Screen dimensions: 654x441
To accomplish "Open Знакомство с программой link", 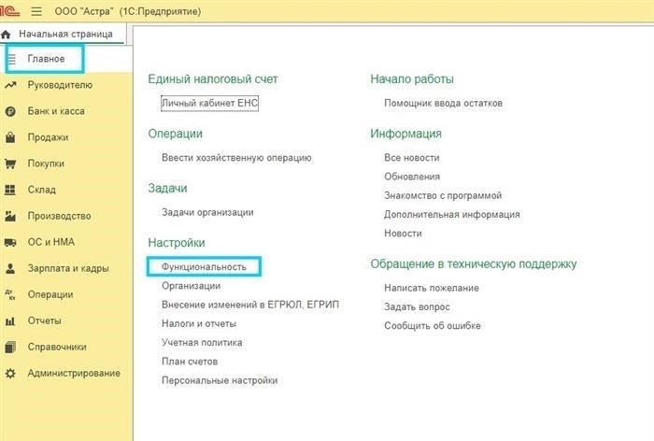I will click(x=443, y=195).
